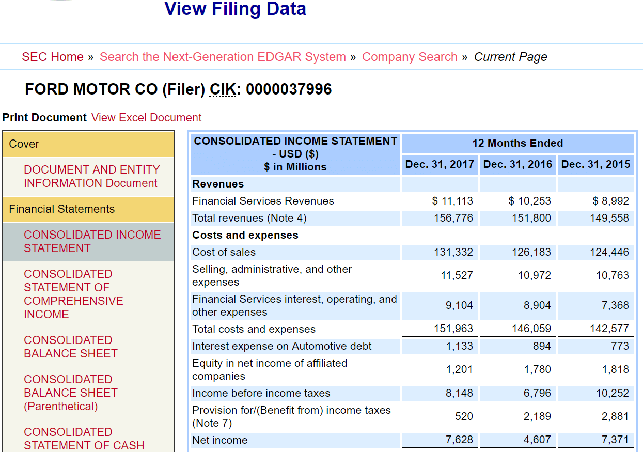Image resolution: width=643 pixels, height=452 pixels.
Task: Open the SEC Home breadcrumb link
Action: [53, 57]
